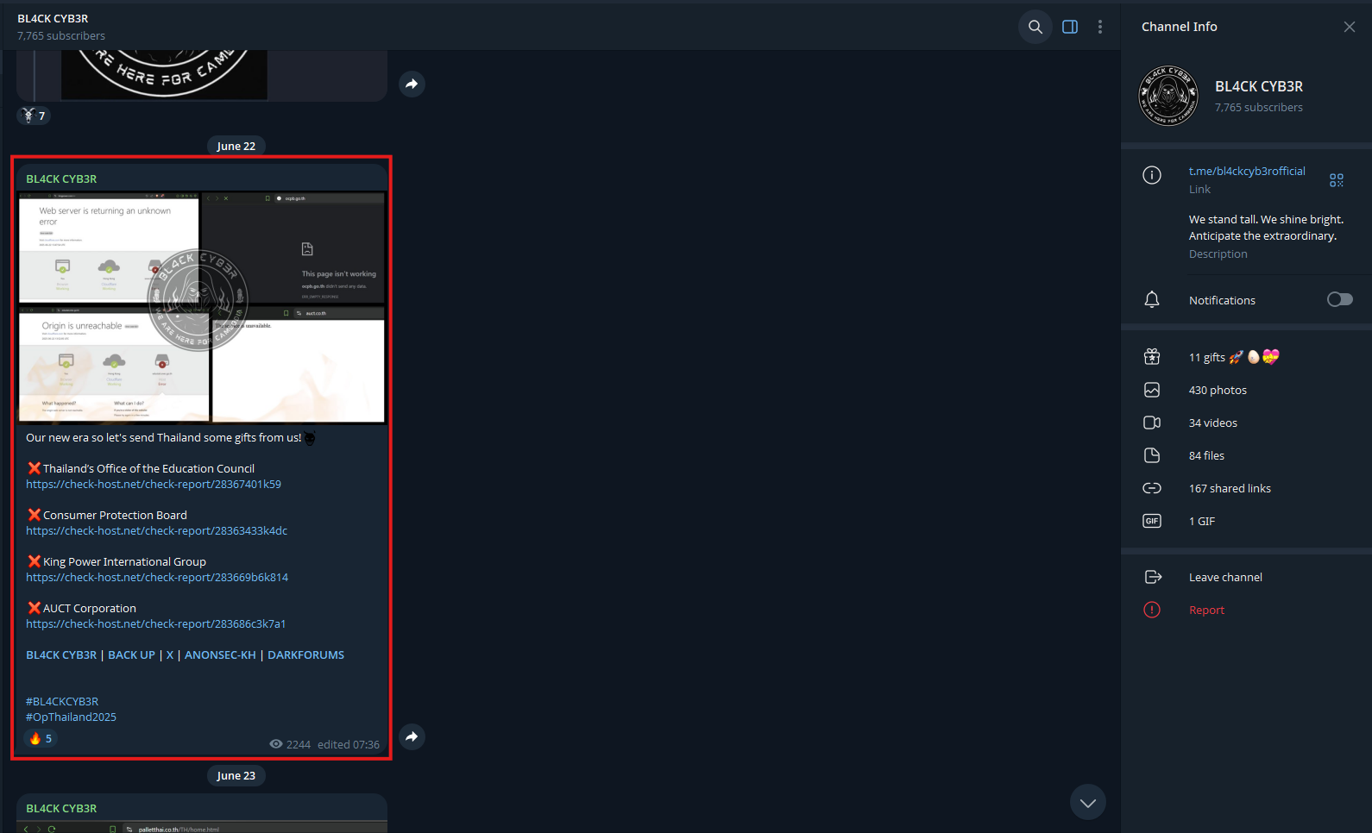Click the forward arrow beside the June 22 post

[412, 736]
